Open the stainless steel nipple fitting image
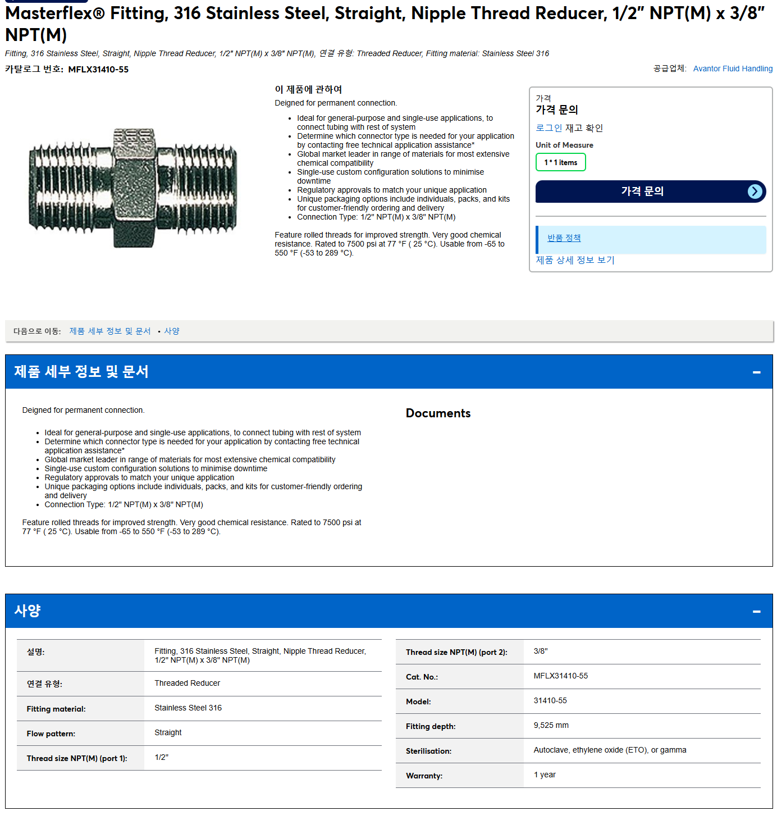The image size is (777, 820). click(133, 188)
